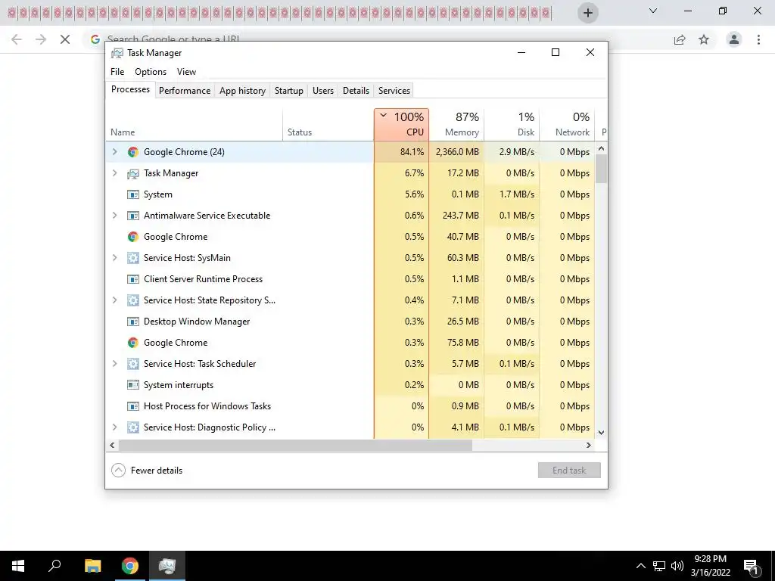Click the System interrupts process icon

[133, 385]
